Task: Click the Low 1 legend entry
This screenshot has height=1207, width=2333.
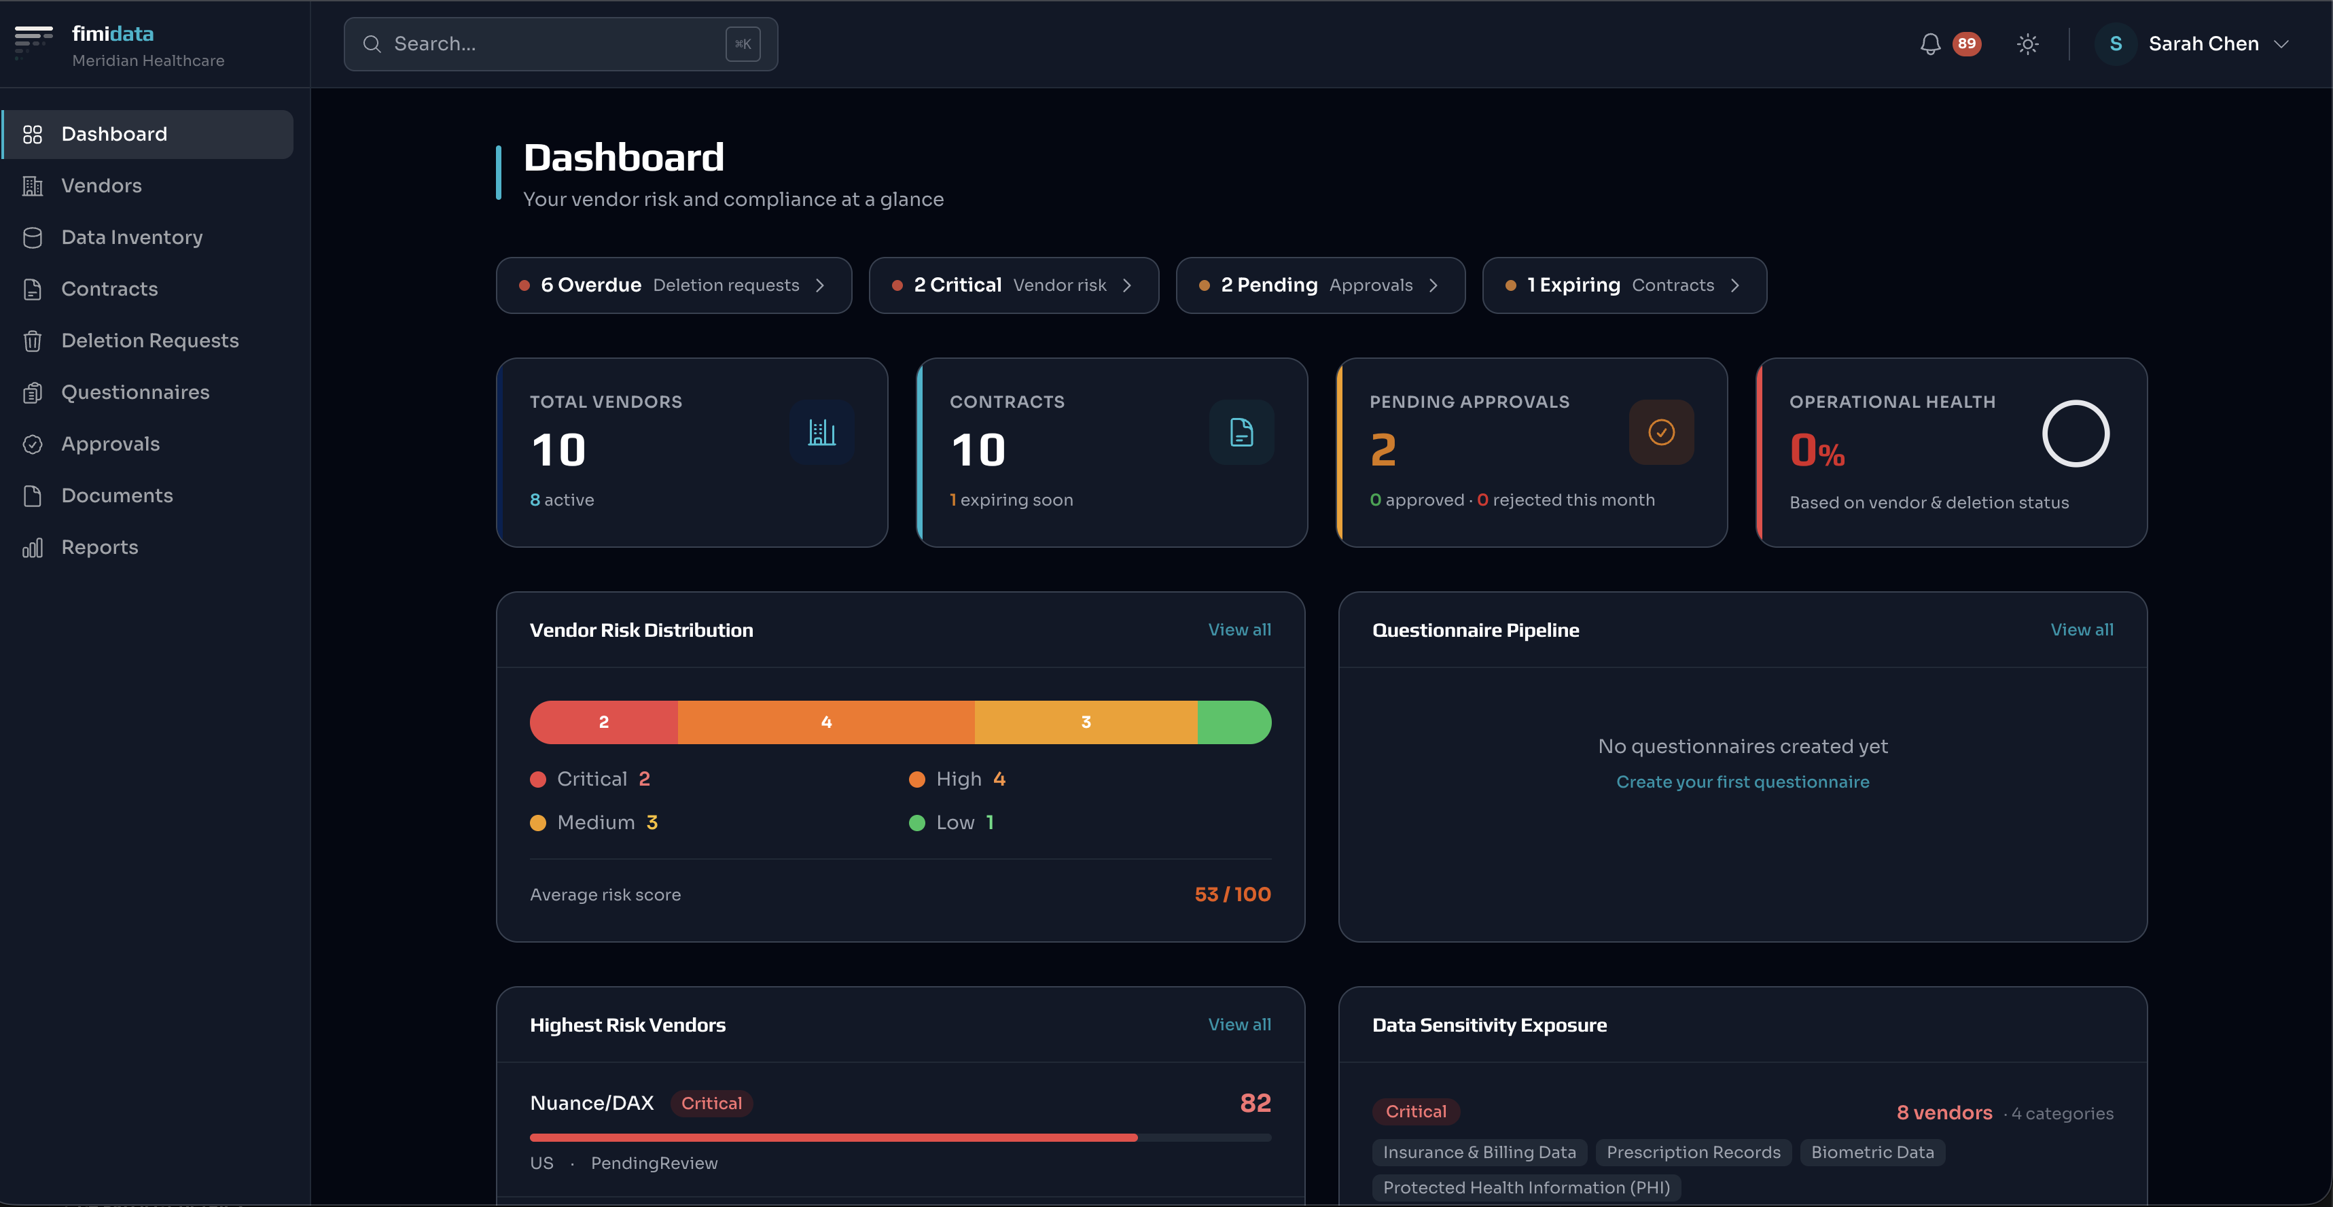Action: (952, 823)
